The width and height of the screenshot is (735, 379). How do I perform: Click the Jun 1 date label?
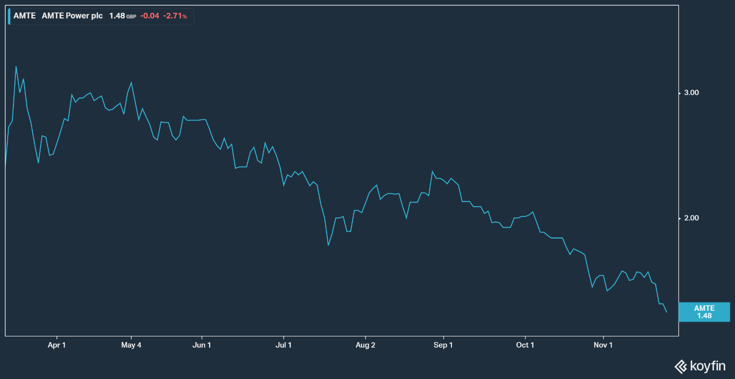point(202,345)
